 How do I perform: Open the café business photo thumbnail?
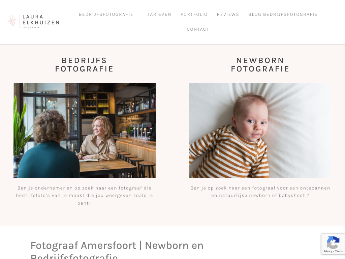pos(85,131)
